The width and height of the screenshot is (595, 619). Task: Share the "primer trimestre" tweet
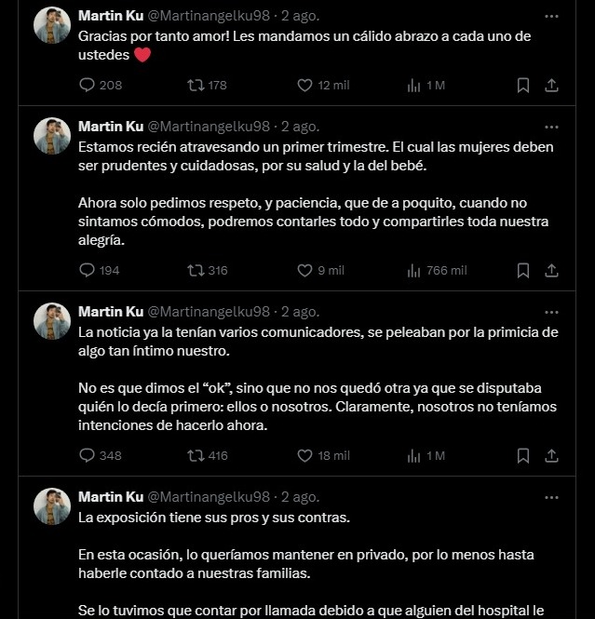(551, 271)
